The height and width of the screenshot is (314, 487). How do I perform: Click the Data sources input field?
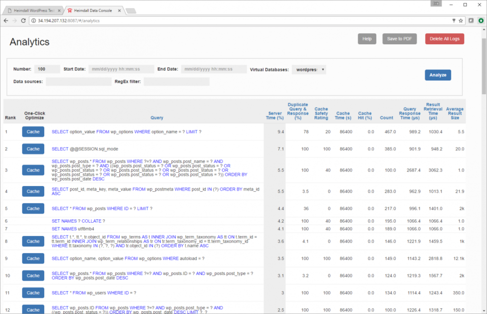(x=78, y=82)
